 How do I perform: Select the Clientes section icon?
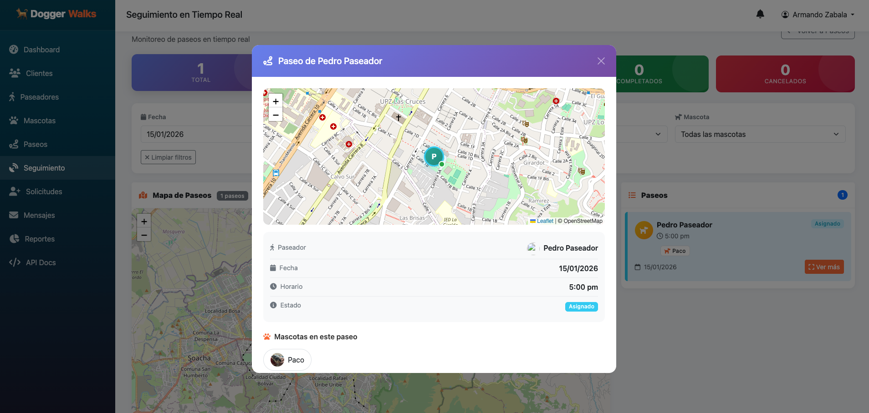tap(15, 73)
